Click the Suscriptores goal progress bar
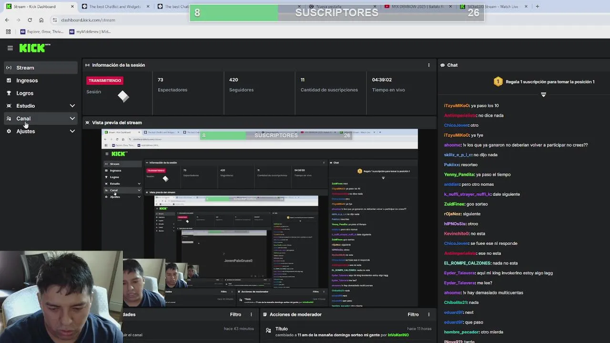The image size is (610, 343). pyautogui.click(x=336, y=13)
